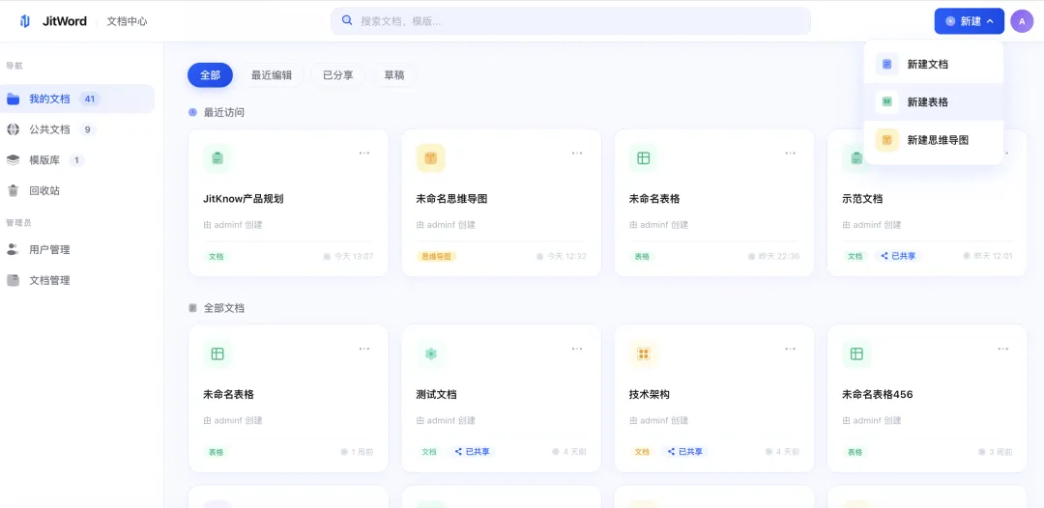
Task: Click the JitKnow产品规划 card document icon
Action: pos(217,158)
